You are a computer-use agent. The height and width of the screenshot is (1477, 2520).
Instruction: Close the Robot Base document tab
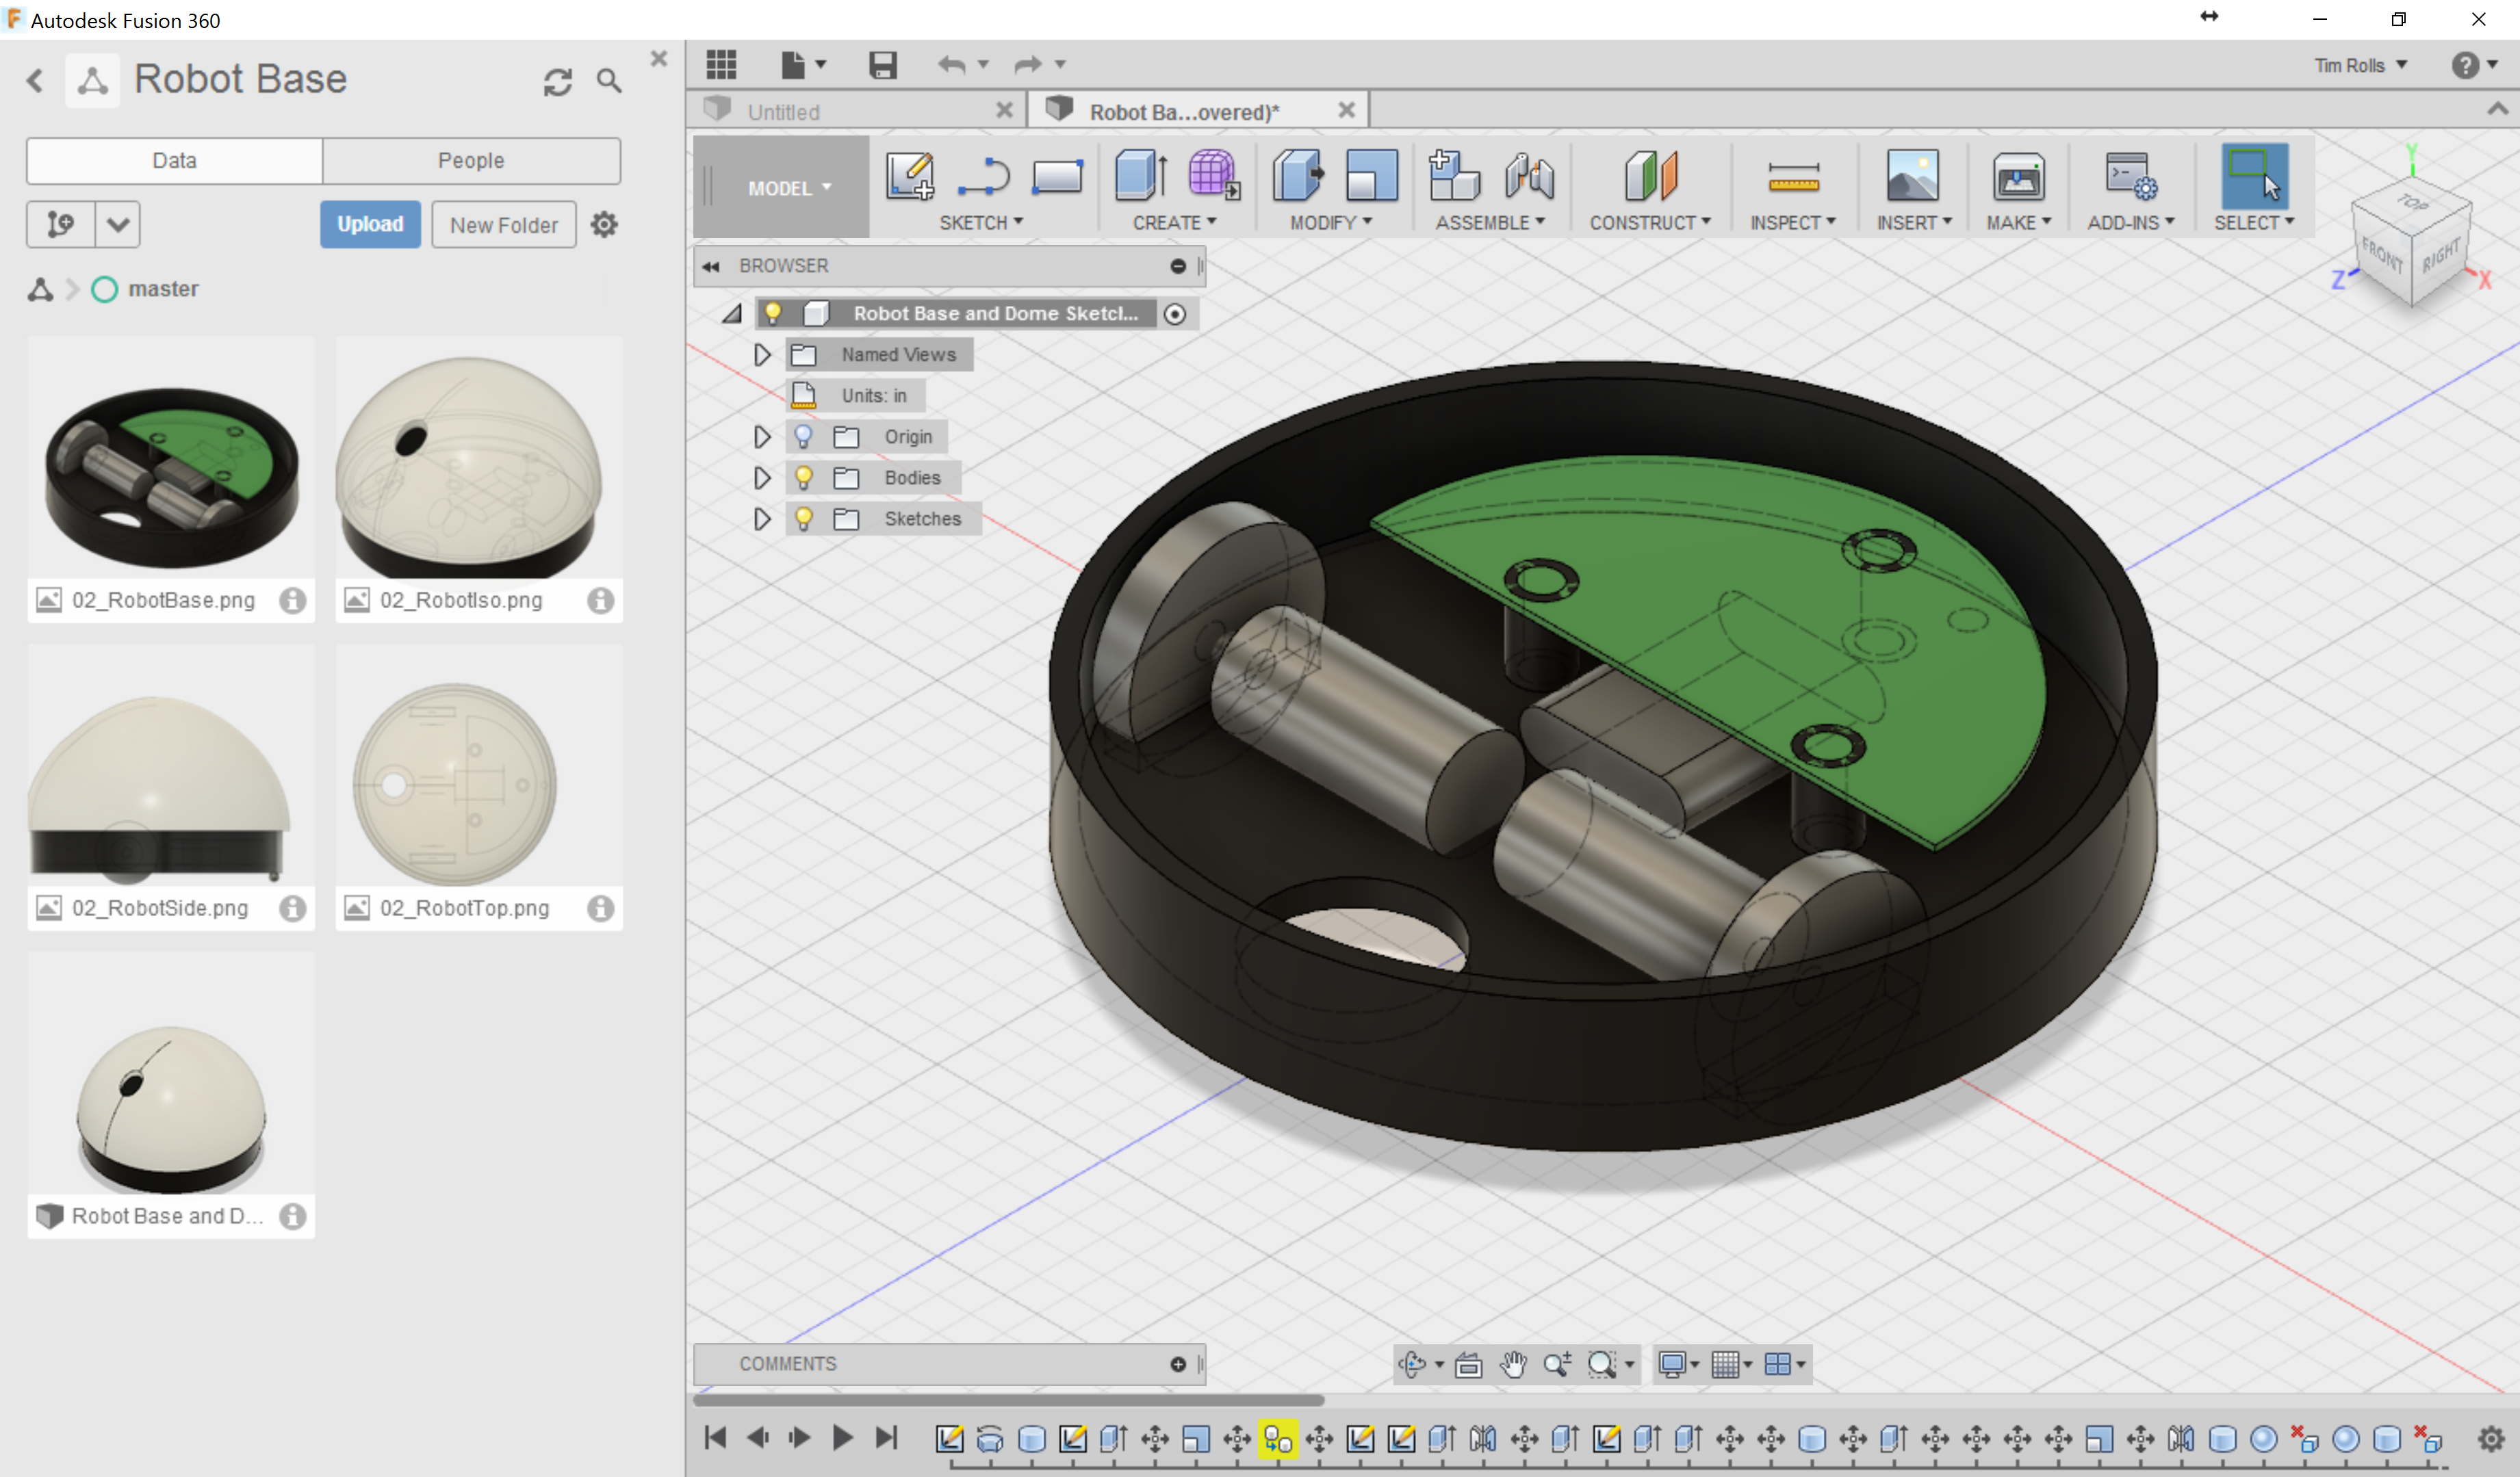coord(1347,110)
